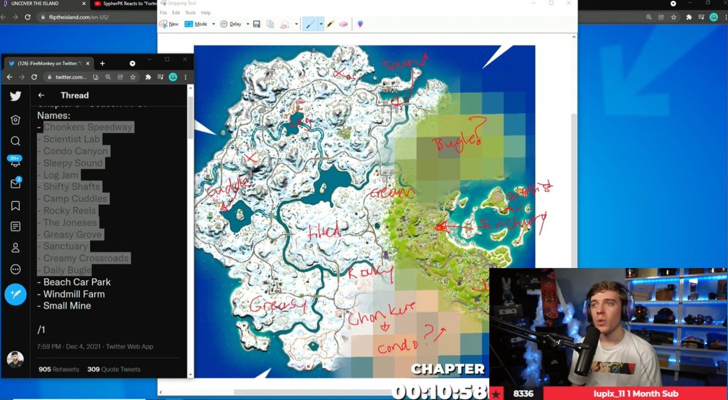Open Twitter More circle icon
Image resolution: width=728 pixels, height=400 pixels.
tap(15, 269)
